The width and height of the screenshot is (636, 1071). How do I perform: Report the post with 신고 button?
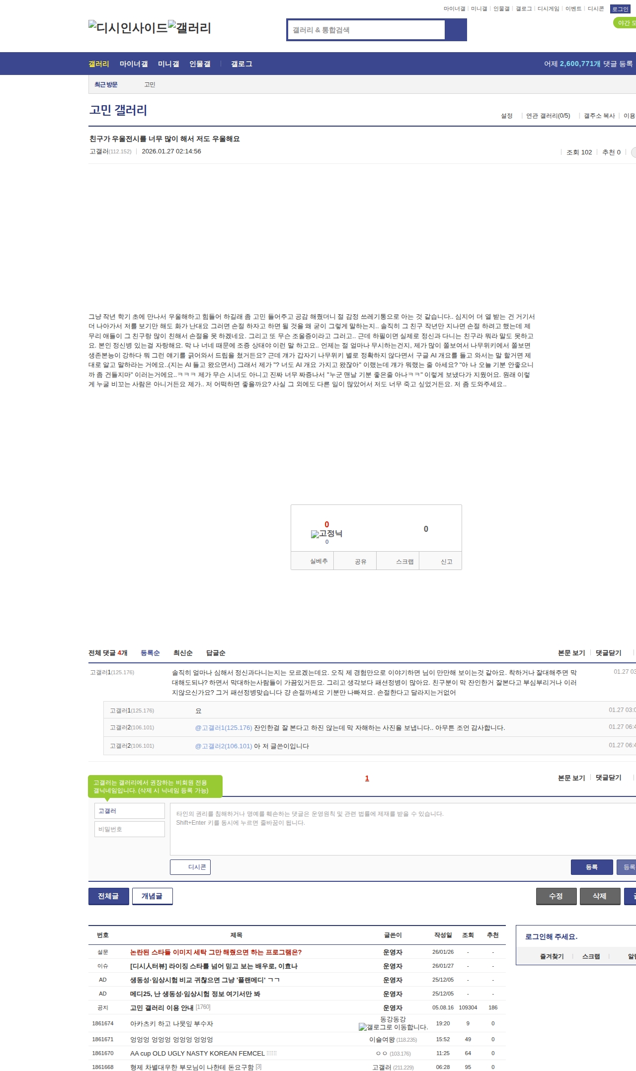coord(446,562)
